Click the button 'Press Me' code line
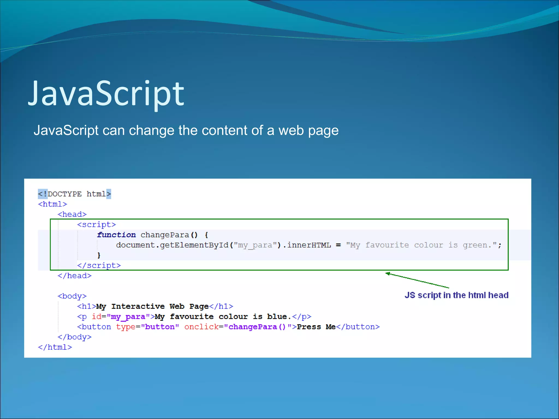 pyautogui.click(x=228, y=327)
